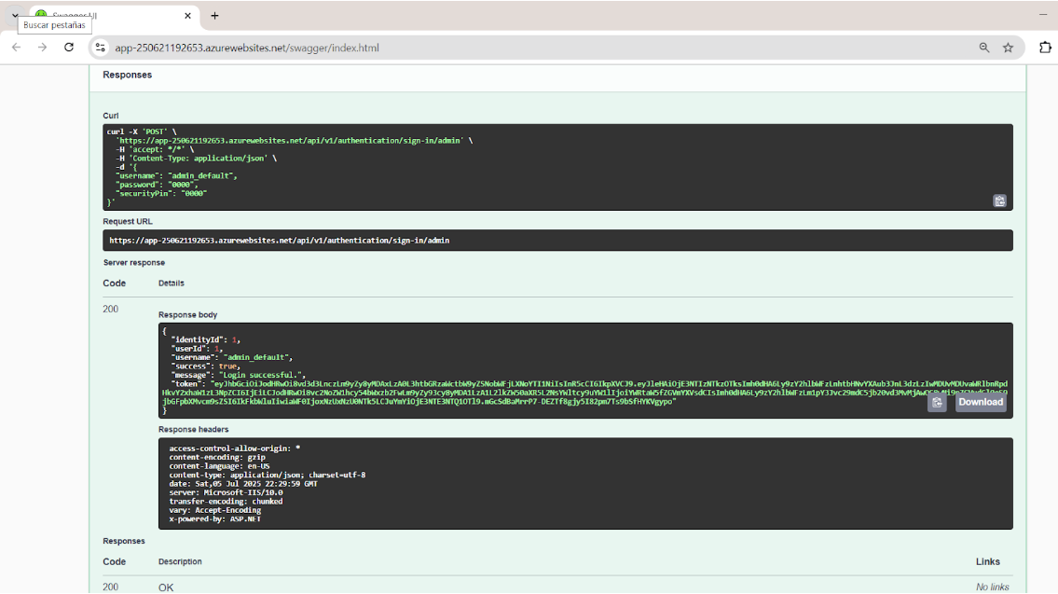This screenshot has width=1058, height=594.
Task: Click the "password": "0000" line
Action: coord(157,185)
